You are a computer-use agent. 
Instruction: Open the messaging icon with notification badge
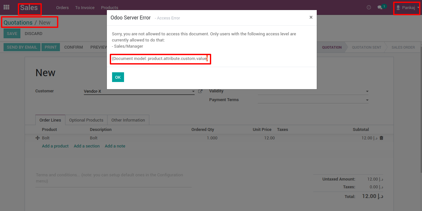[380, 7]
